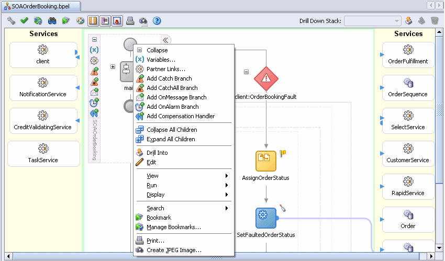This screenshot has height=261, width=445.
Task: Click the yellow flag next to AssignOrderStatus
Action: (x=283, y=153)
